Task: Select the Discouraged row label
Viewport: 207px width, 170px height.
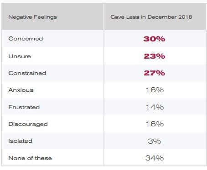Action: click(x=28, y=124)
